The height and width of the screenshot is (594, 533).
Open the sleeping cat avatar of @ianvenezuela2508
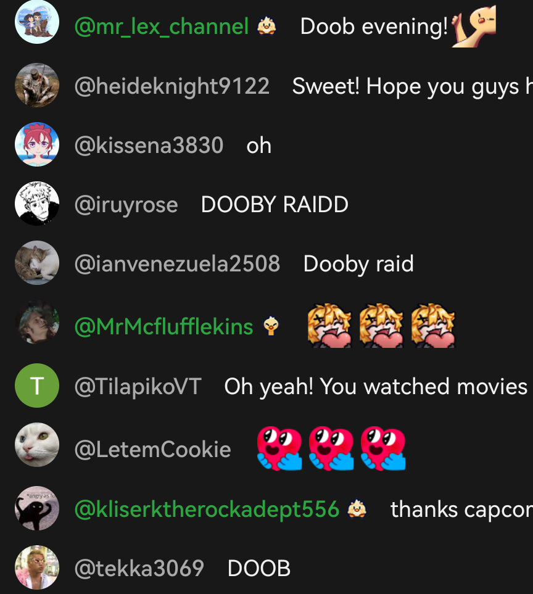(x=37, y=263)
